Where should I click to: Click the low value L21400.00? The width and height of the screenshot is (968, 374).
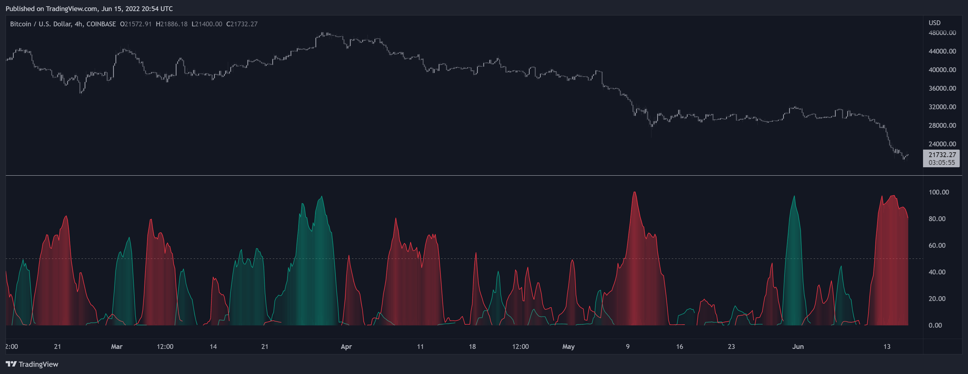[207, 24]
